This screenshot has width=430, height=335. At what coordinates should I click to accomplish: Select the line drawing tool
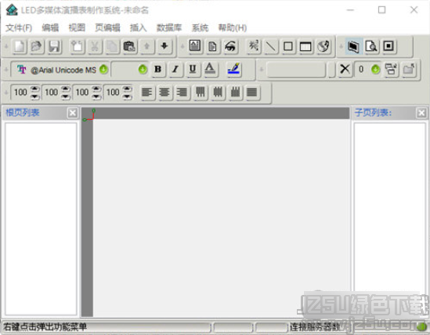coord(271,46)
